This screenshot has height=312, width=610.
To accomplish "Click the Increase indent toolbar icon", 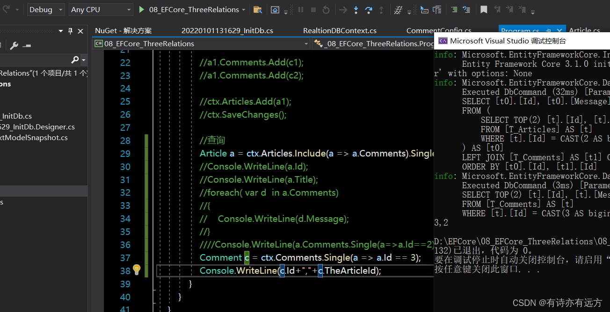I will pos(437,9).
